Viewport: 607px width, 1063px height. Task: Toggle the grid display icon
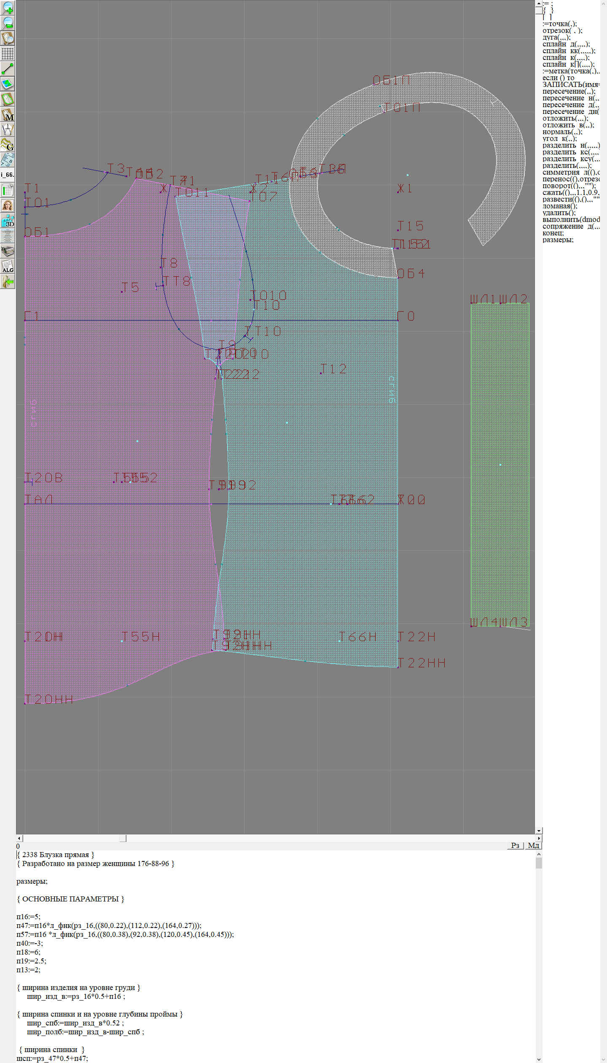pos(8,54)
